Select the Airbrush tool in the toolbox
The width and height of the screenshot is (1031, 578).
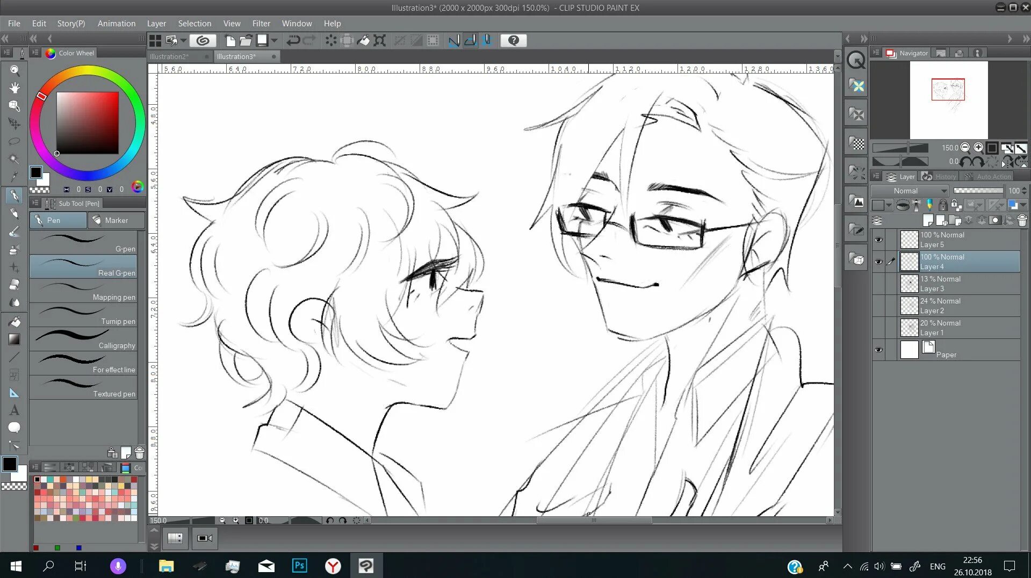pyautogui.click(x=15, y=249)
